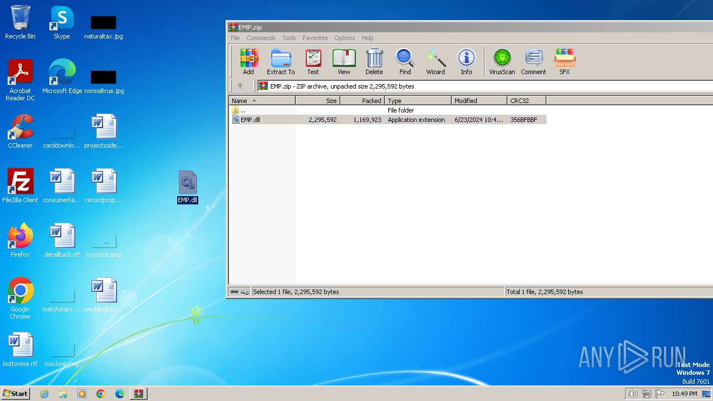Open the Help menu
This screenshot has width=713, height=401.
coord(367,38)
